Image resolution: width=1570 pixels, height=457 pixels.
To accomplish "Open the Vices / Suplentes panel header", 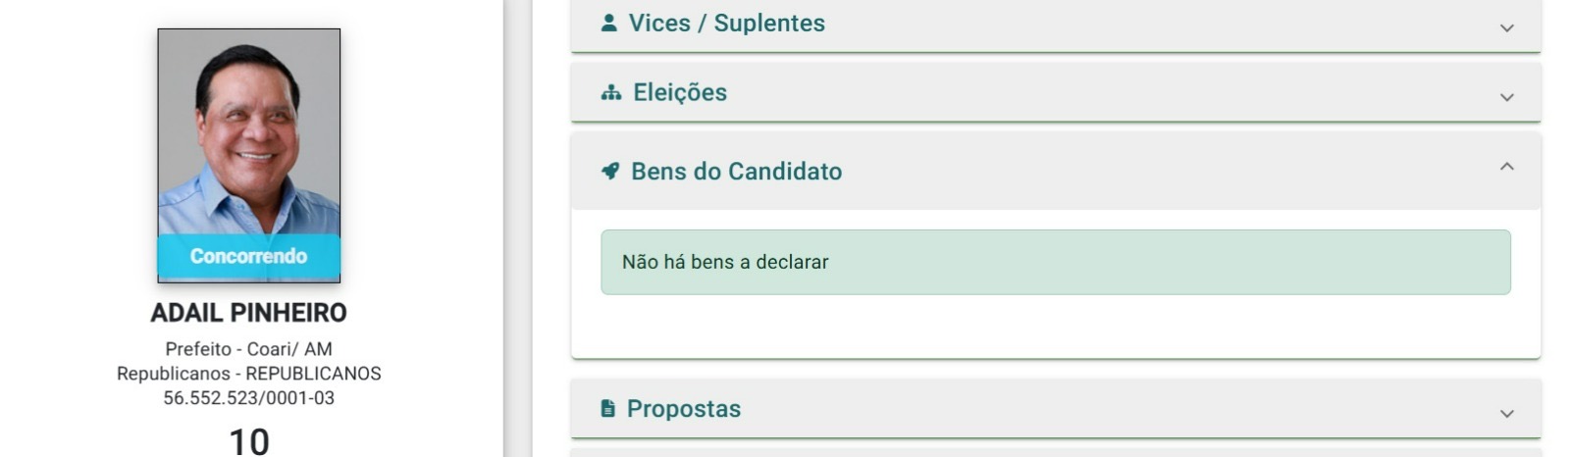I will pos(1056,25).
